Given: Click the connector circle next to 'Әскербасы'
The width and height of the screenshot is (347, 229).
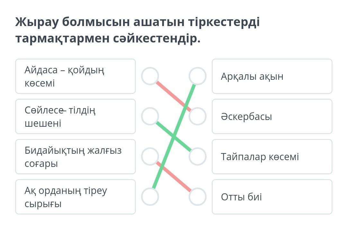Looking at the screenshot, I should coord(197,116).
